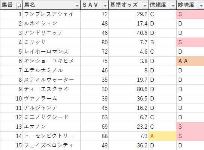Open the 馬名 column filter dropdown
This screenshot has width=204, height=150.
click(77, 6)
